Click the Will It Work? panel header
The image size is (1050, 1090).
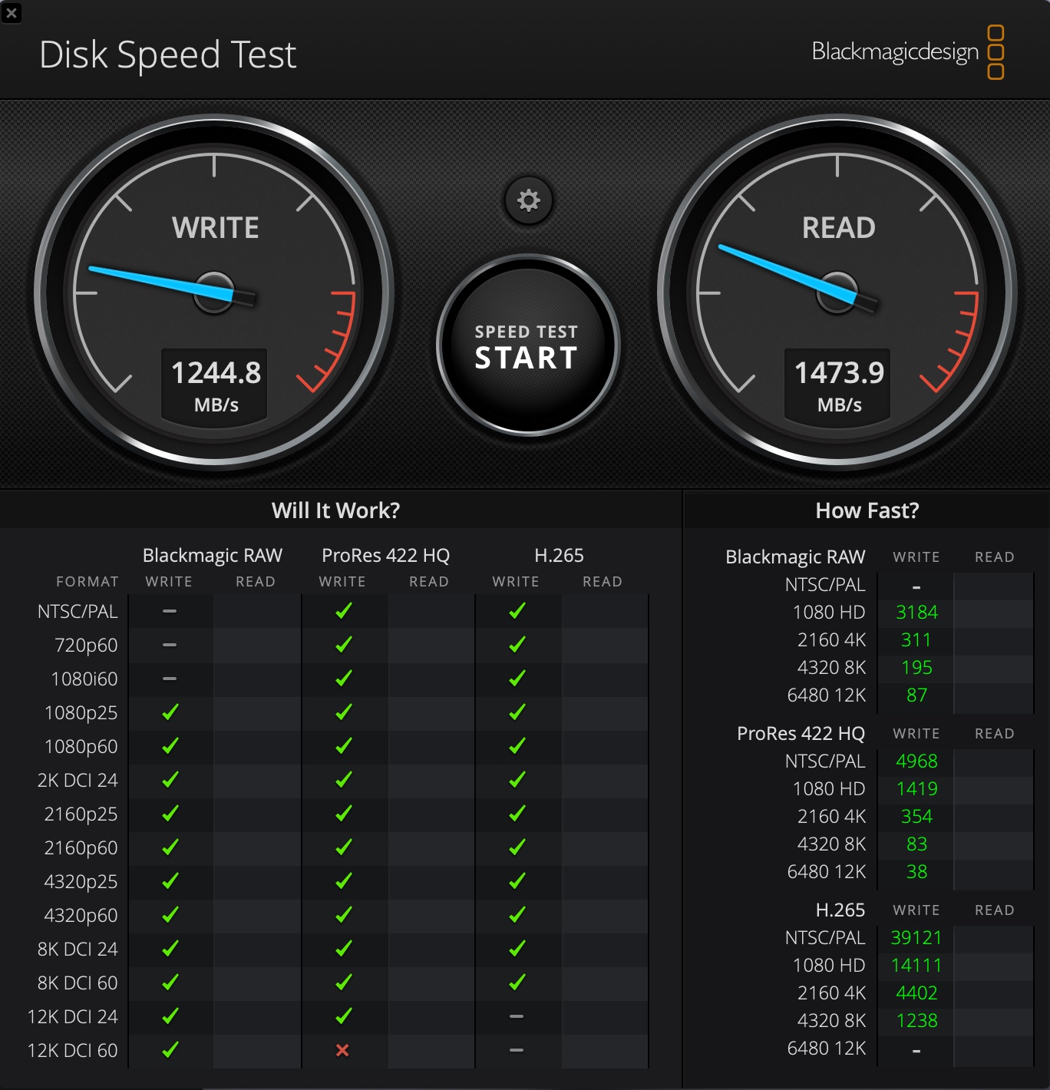[x=335, y=510]
